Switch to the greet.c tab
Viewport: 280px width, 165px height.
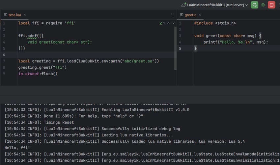click(x=190, y=15)
